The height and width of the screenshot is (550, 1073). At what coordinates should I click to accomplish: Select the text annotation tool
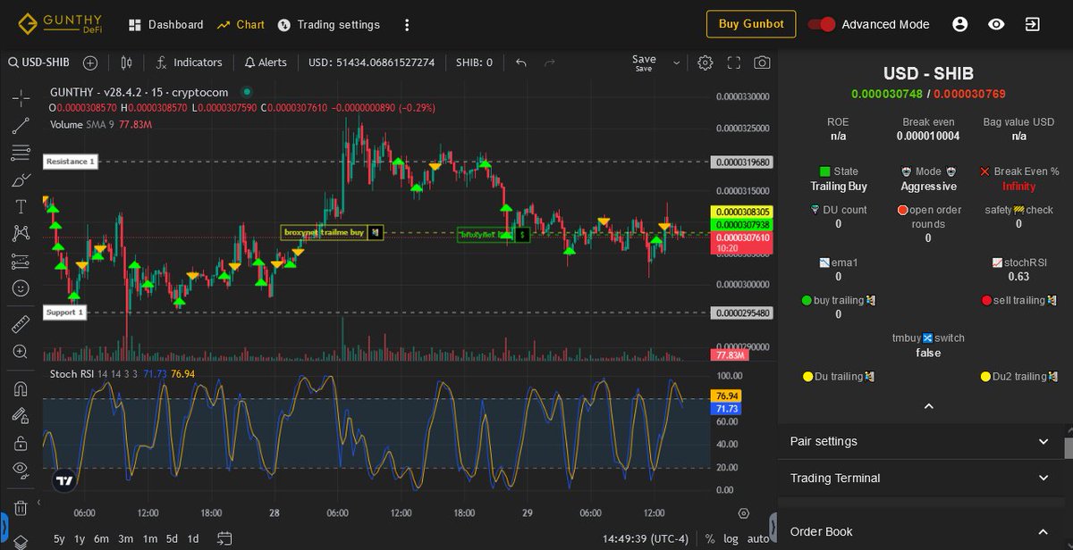[x=21, y=206]
